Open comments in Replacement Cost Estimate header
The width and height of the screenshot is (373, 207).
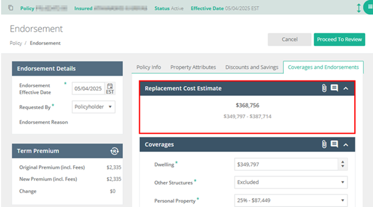click(x=334, y=88)
